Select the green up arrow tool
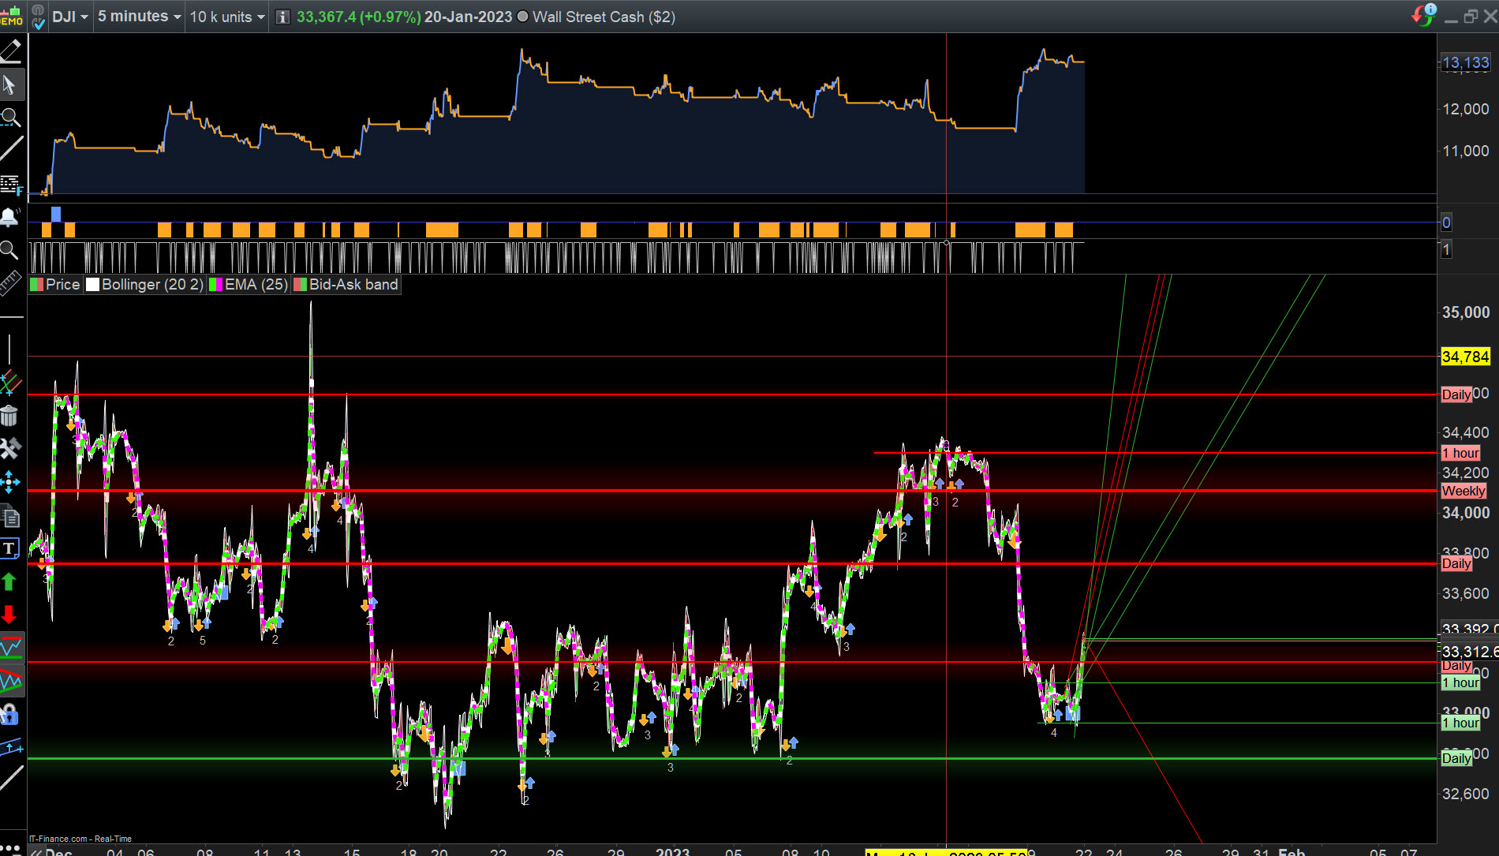 9,582
